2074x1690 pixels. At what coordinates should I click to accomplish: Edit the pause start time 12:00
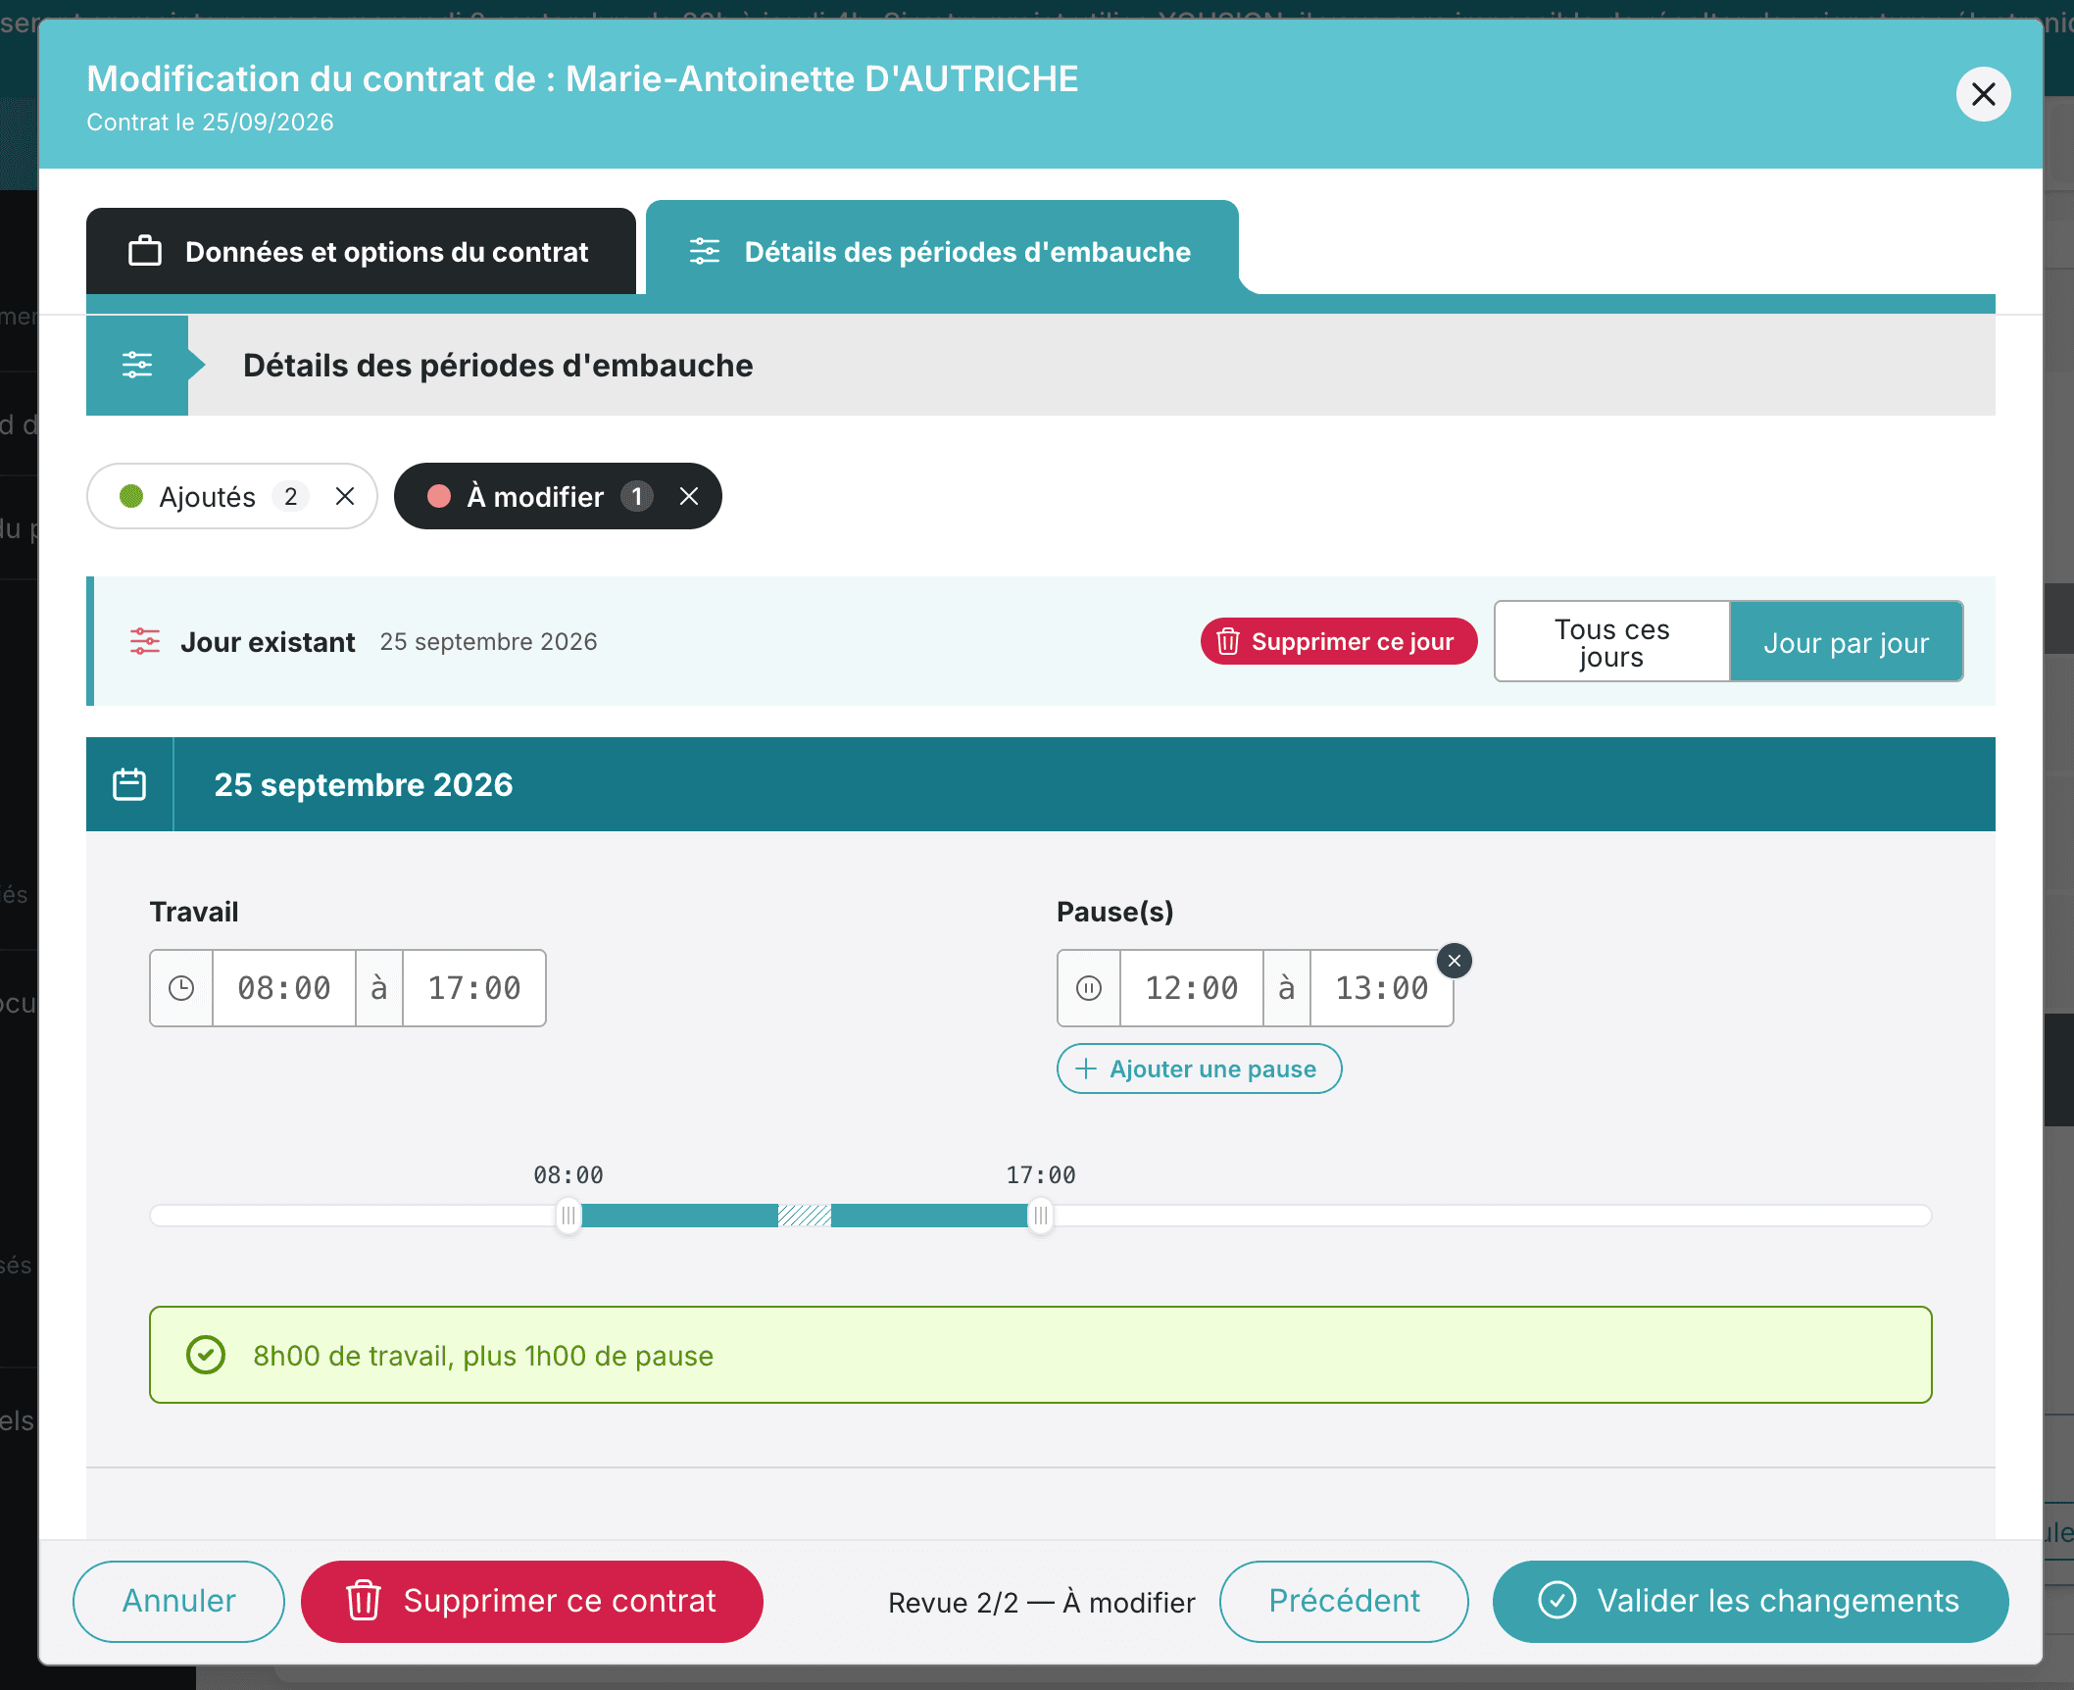(x=1192, y=988)
